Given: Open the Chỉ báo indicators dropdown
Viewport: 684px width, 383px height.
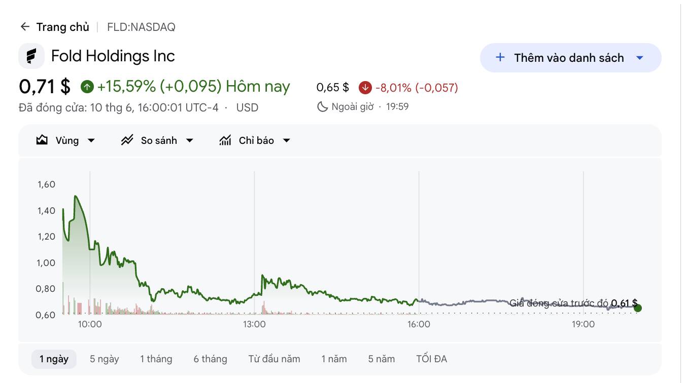Looking at the screenshot, I should click(x=255, y=140).
